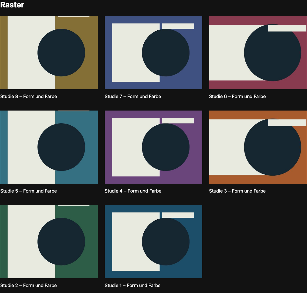Click the "Studie 8 – Form und Farbe" caption
This screenshot has width=307, height=293.
[29, 96]
